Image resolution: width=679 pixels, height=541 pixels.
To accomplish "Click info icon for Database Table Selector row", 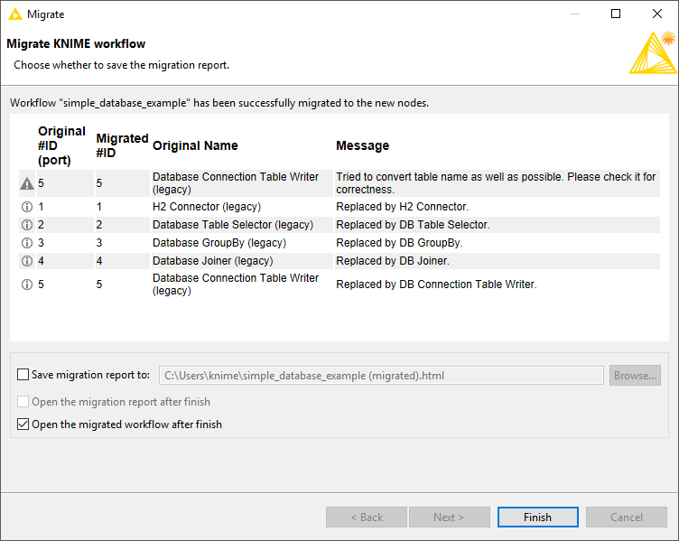I will 27,225.
